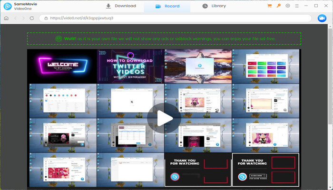
Task: Click the colorful tile grid thumbnail
Action: click(x=265, y=66)
